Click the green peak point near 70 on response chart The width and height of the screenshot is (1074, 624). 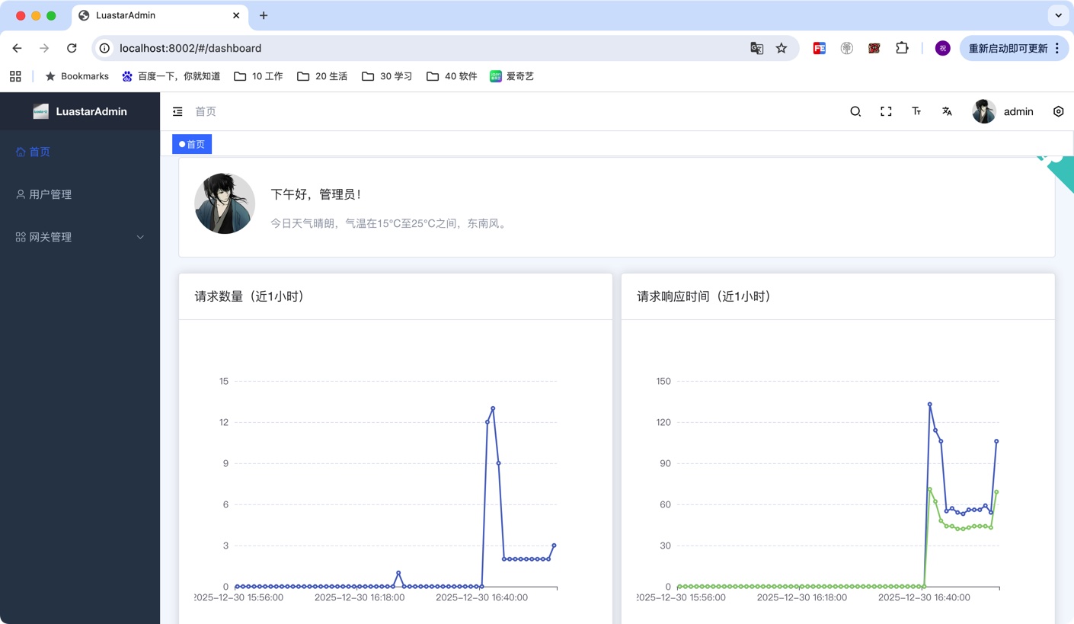[x=929, y=489]
